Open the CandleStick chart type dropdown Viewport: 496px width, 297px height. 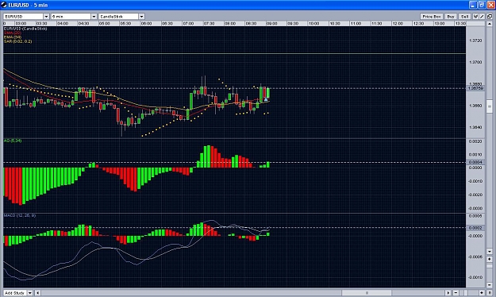(142, 17)
